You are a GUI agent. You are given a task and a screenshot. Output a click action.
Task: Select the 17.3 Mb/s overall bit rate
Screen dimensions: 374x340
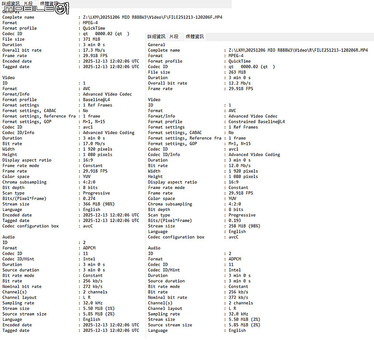coord(94,50)
